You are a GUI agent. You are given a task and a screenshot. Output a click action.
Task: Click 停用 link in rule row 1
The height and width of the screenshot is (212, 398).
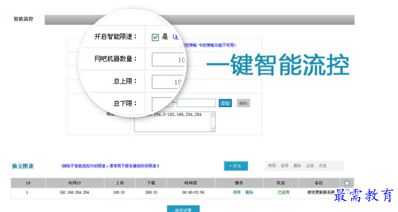pos(236,193)
